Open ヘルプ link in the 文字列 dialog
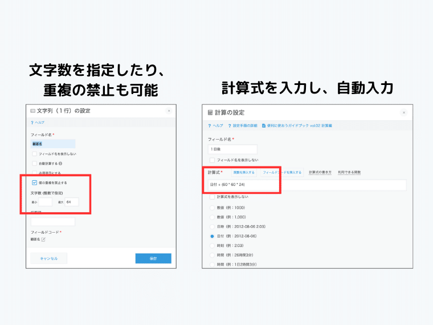The height and width of the screenshot is (325, 433). coord(37,123)
